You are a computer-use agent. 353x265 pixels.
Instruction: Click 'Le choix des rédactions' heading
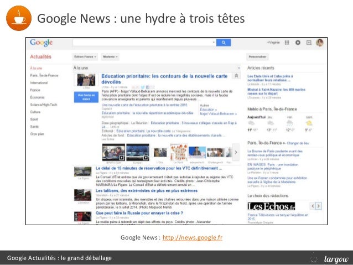click(x=268, y=196)
